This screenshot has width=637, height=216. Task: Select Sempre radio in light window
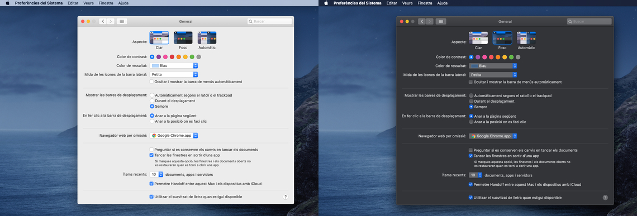[x=152, y=107]
